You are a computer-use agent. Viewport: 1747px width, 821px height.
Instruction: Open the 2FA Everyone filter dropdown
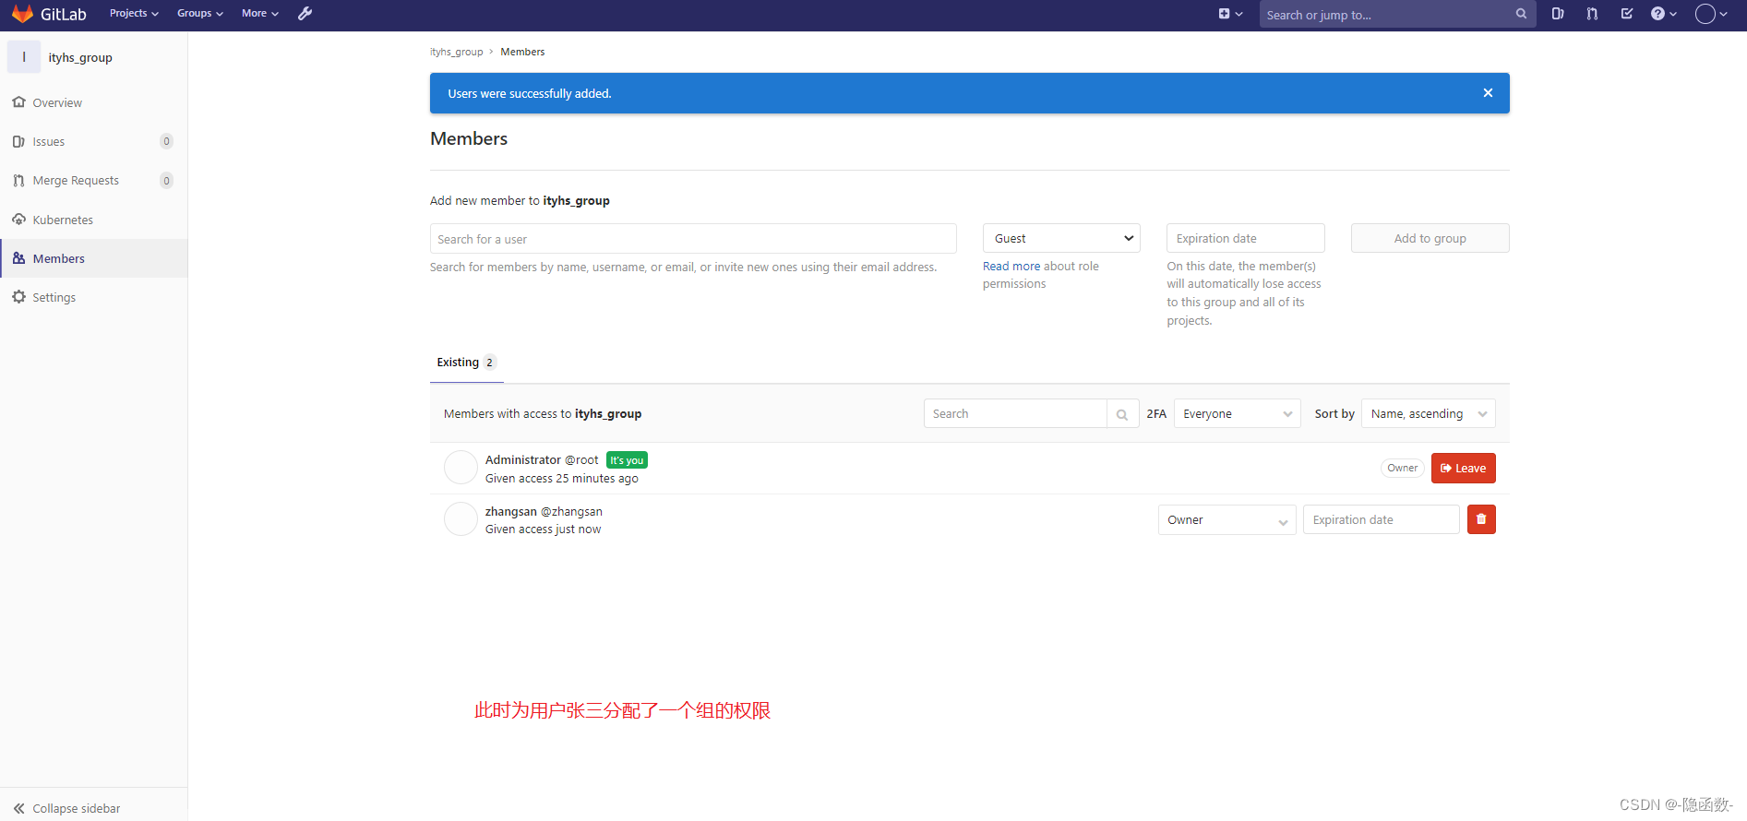click(x=1237, y=414)
